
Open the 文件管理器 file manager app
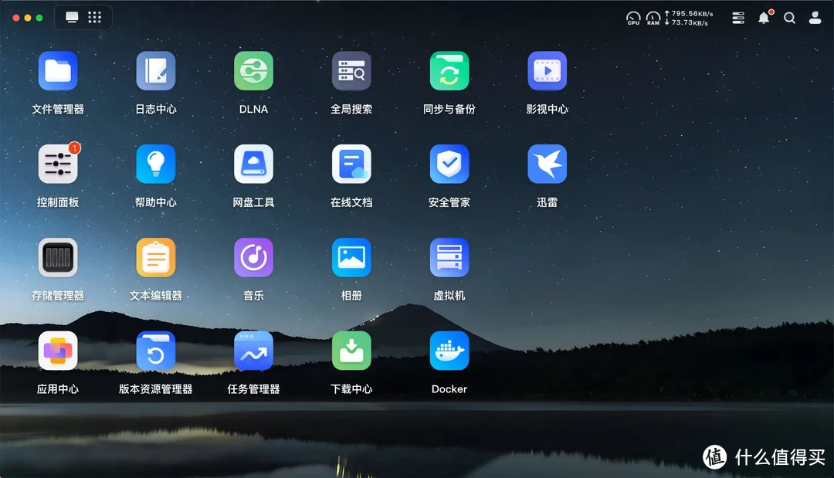click(x=57, y=71)
